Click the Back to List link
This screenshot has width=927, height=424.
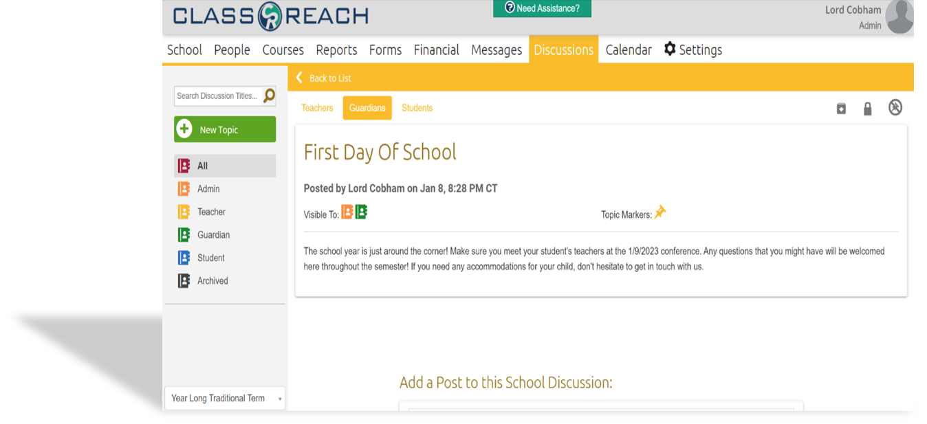pos(330,78)
